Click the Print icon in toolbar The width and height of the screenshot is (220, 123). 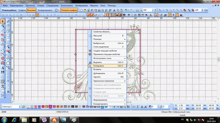pyautogui.click(x=99, y=10)
